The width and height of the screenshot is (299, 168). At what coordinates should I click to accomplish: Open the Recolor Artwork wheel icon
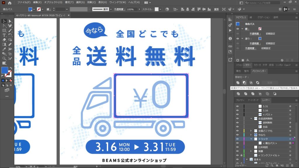(x=167, y=9)
